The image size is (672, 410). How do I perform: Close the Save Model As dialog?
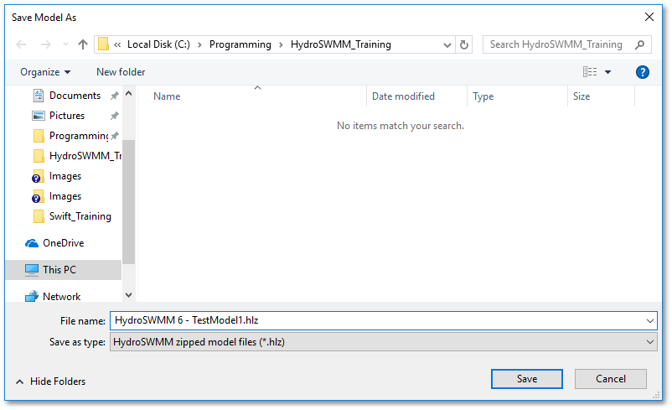click(649, 17)
